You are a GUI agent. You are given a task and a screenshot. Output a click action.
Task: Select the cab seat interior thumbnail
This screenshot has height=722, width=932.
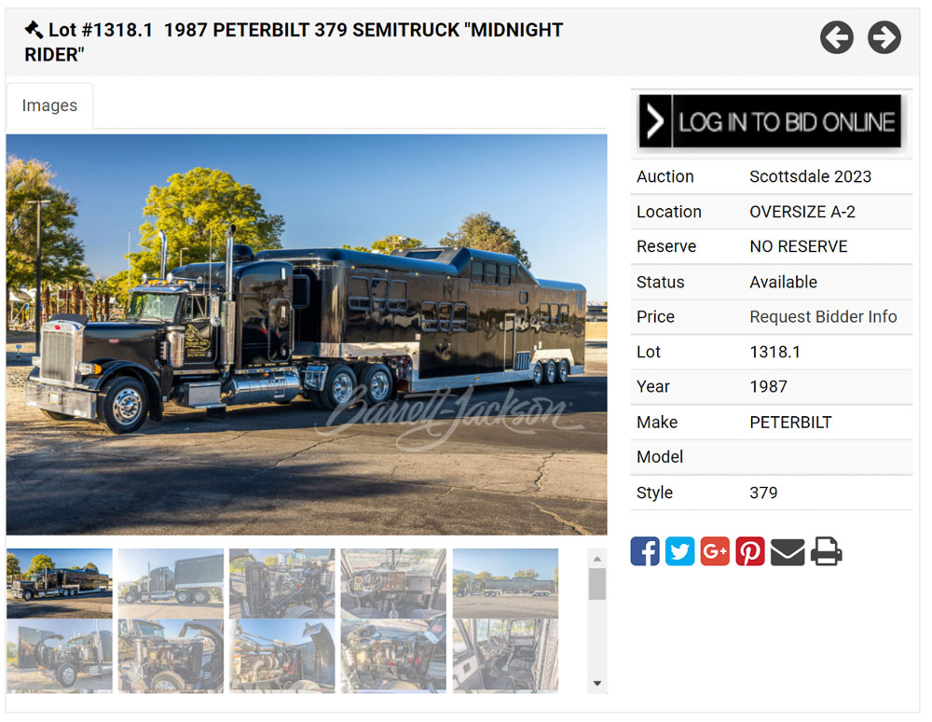tap(506, 656)
